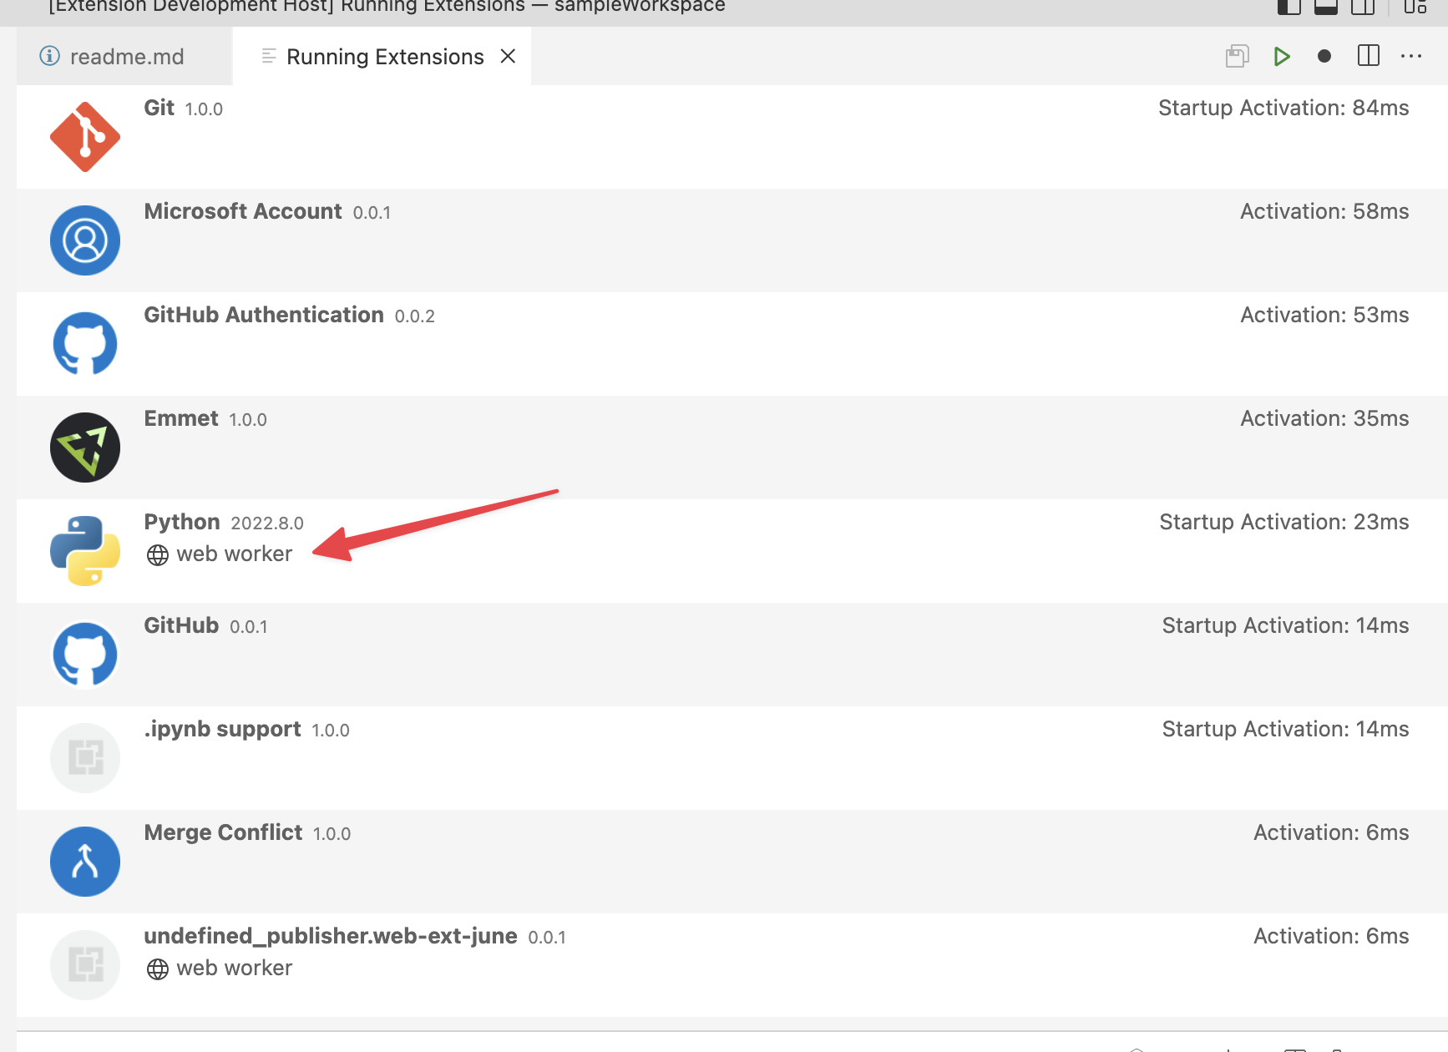1448x1052 pixels.
Task: Toggle the secondary side bar control
Action: pyautogui.click(x=1364, y=7)
